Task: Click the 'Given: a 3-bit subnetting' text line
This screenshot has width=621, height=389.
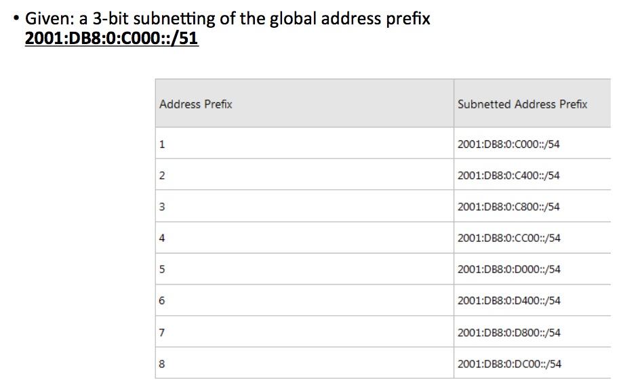Action: click(227, 18)
